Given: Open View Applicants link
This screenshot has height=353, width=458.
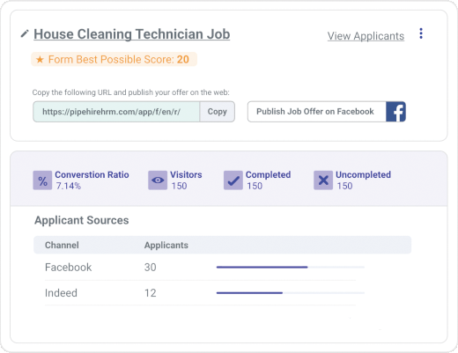Looking at the screenshot, I should [366, 36].
